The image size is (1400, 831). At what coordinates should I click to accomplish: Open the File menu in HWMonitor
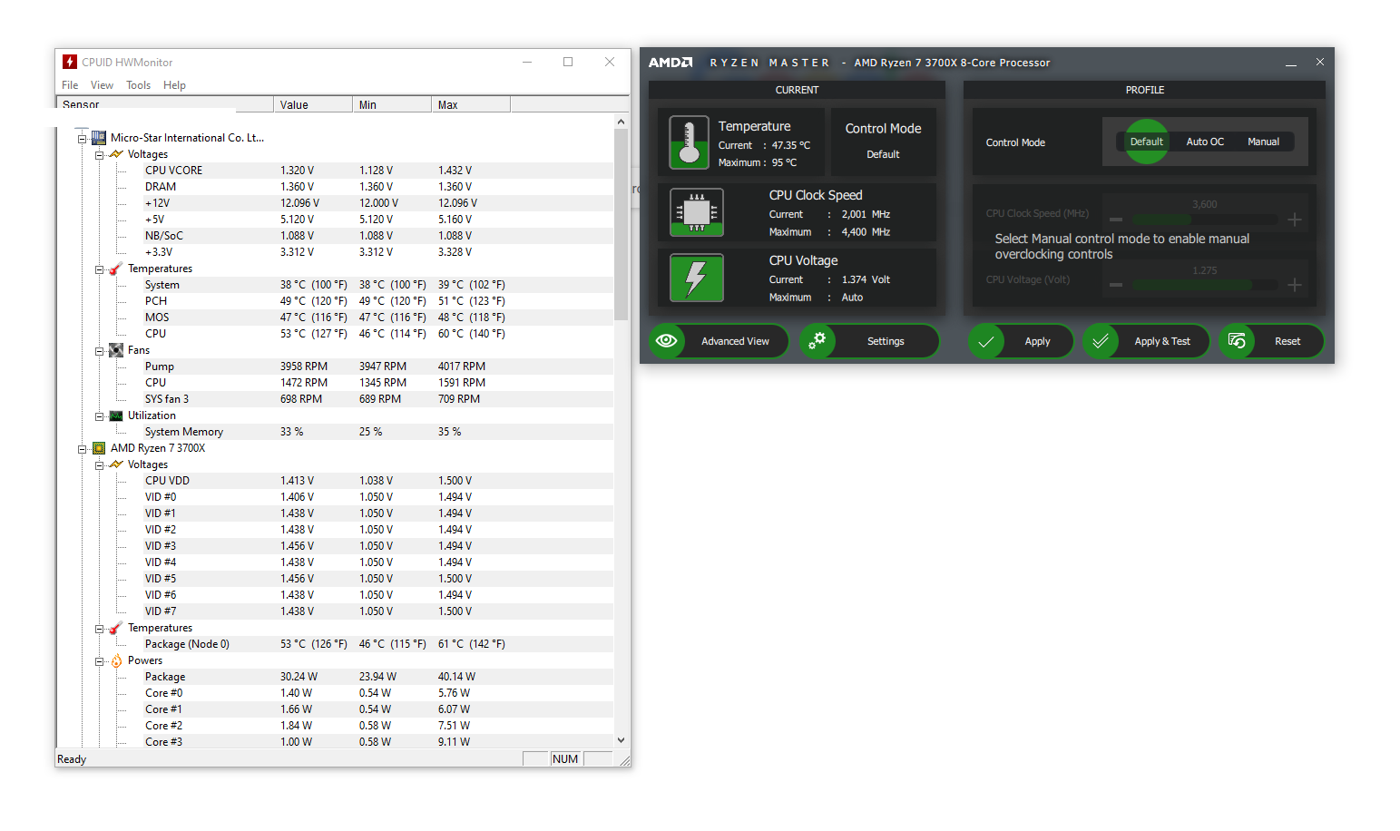(x=70, y=85)
